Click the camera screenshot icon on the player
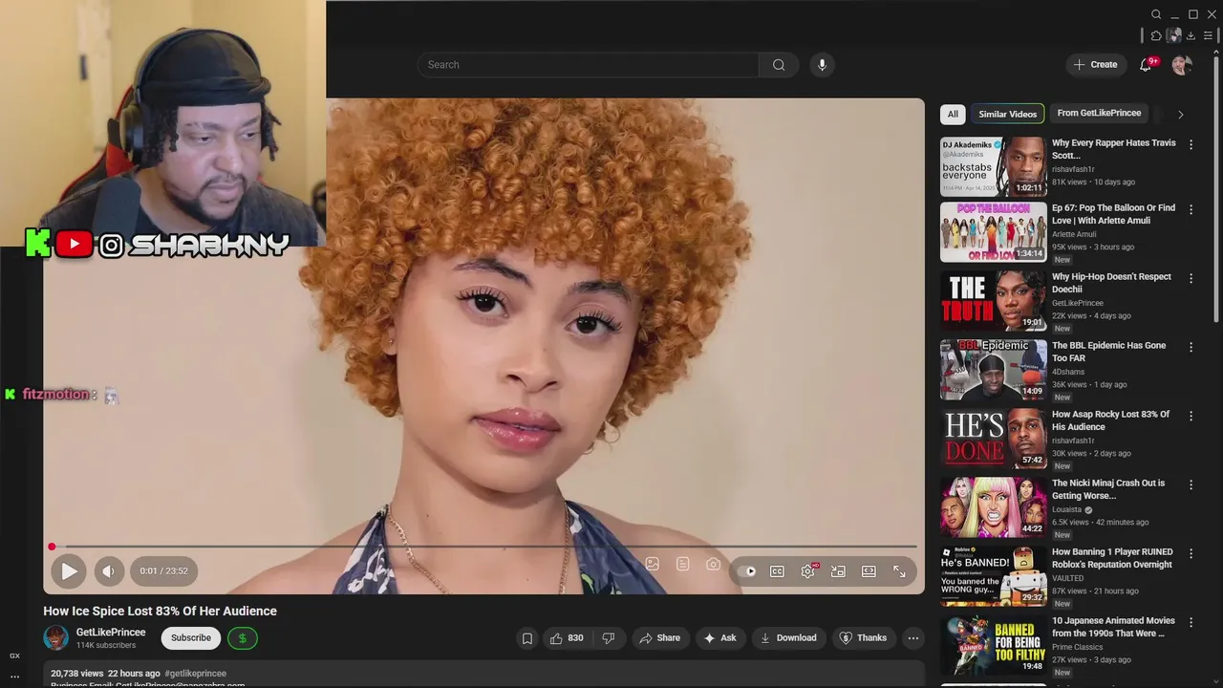This screenshot has height=688, width=1223. click(x=713, y=565)
